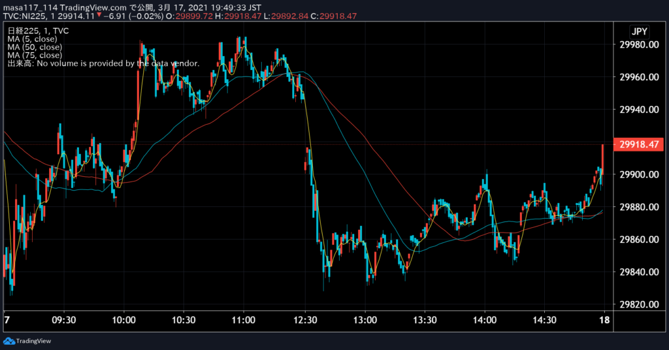Click the 29900.00 price axis label
The image size is (669, 350).
pyautogui.click(x=639, y=175)
